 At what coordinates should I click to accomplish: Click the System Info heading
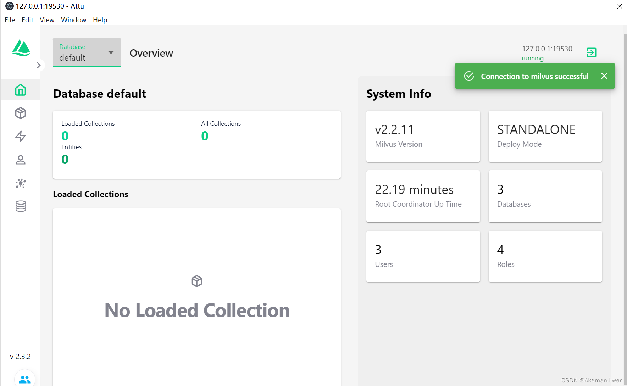click(399, 94)
